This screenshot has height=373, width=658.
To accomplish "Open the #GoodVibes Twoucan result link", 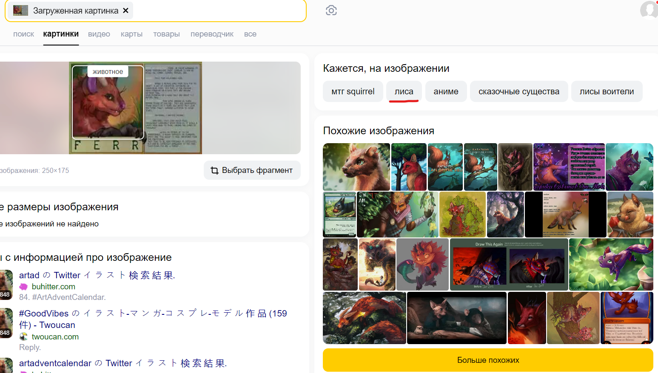I will (x=153, y=319).
